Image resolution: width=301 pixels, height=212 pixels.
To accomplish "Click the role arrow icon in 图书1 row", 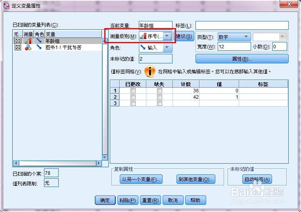I will click(x=39, y=47).
